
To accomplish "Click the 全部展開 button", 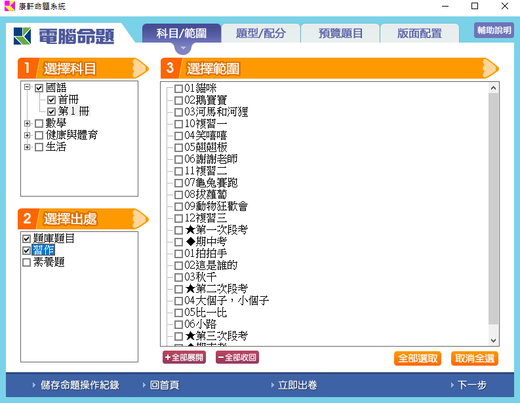I will click(x=184, y=358).
